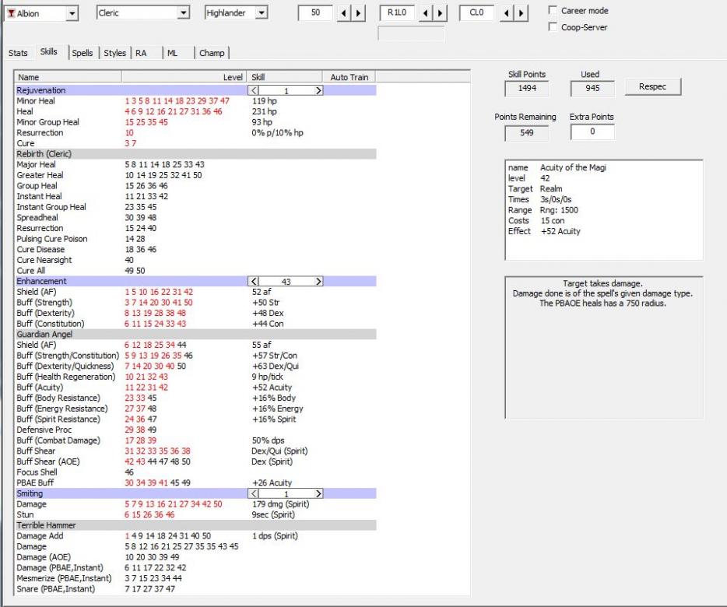Select the Greater Heal spell row
This screenshot has width=727, height=607.
coord(195,175)
